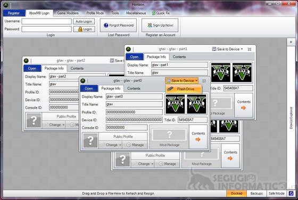Screen dimensions: 298x200
Task: Switch to the XboxMB Login tab
Action: 39,13
